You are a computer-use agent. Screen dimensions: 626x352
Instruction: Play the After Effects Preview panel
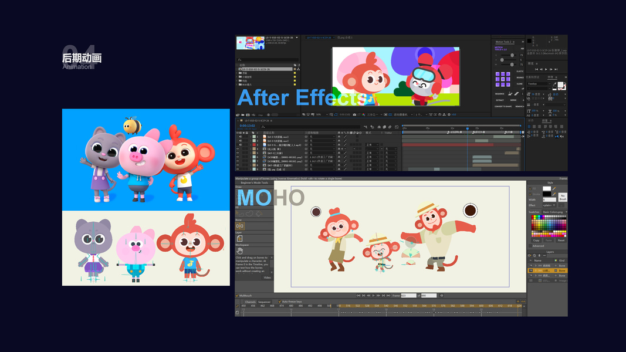tap(546, 69)
